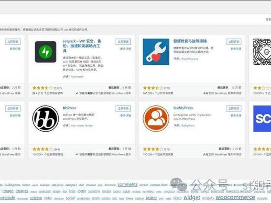Click the Health Check star rating

(153, 88)
